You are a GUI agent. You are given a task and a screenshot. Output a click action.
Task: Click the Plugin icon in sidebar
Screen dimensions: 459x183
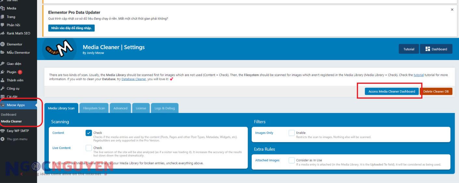[3, 72]
